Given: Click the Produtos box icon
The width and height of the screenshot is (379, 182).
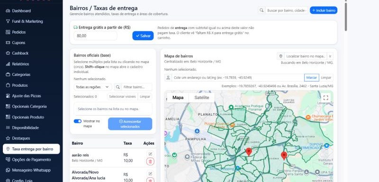Looking at the screenshot, I should 8,85.
